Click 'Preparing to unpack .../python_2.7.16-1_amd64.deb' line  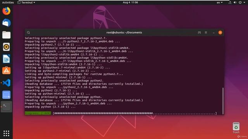(x=68, y=103)
